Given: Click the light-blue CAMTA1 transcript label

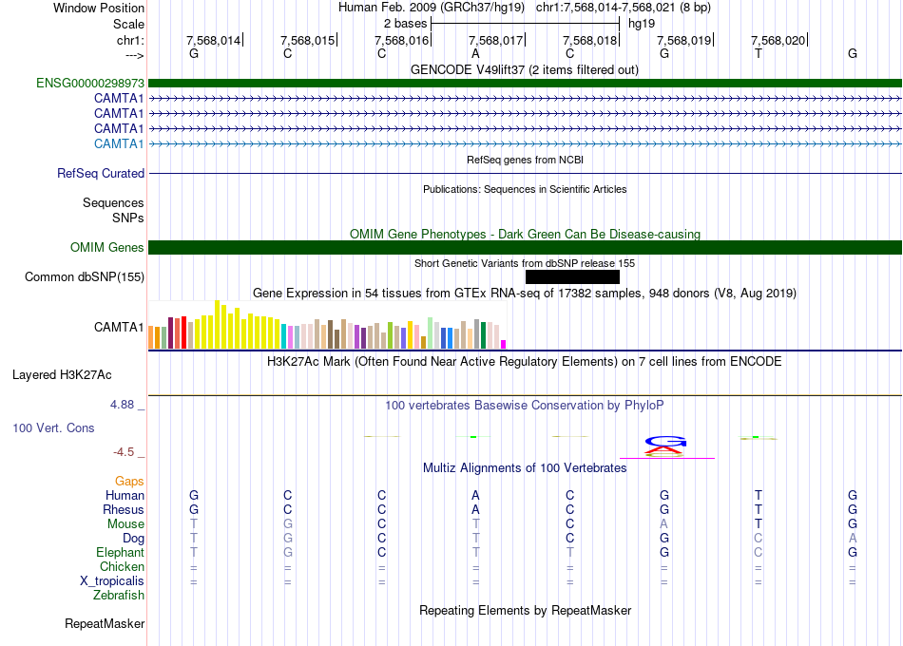Looking at the screenshot, I should pyautogui.click(x=119, y=144).
